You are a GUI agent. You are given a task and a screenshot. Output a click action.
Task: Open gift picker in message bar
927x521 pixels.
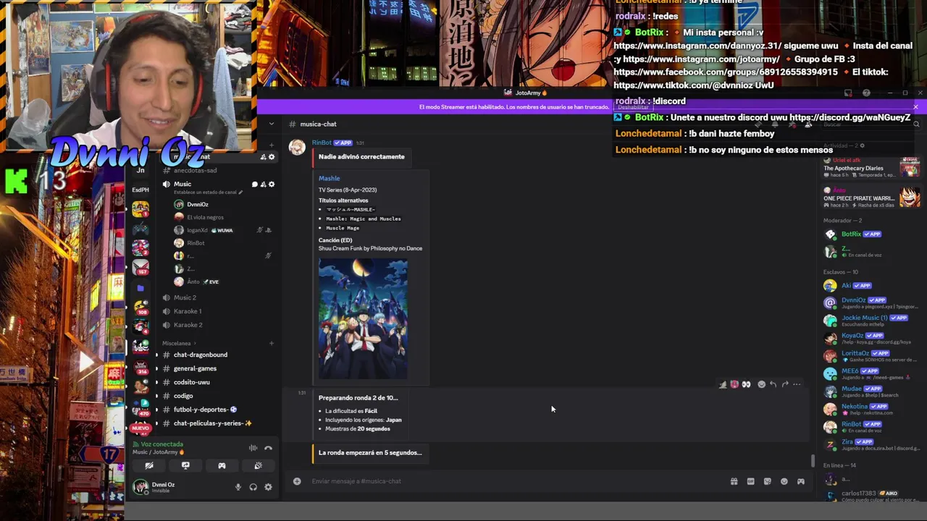734,481
